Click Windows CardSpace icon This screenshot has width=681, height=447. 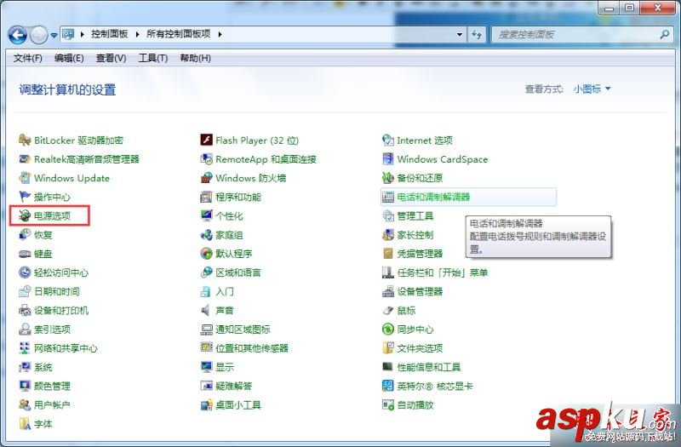point(388,159)
